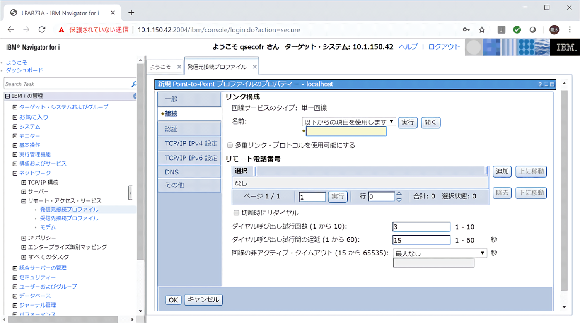The height and width of the screenshot is (323, 580).
Task: Increase the row count stepper arrow
Action: (x=399, y=194)
